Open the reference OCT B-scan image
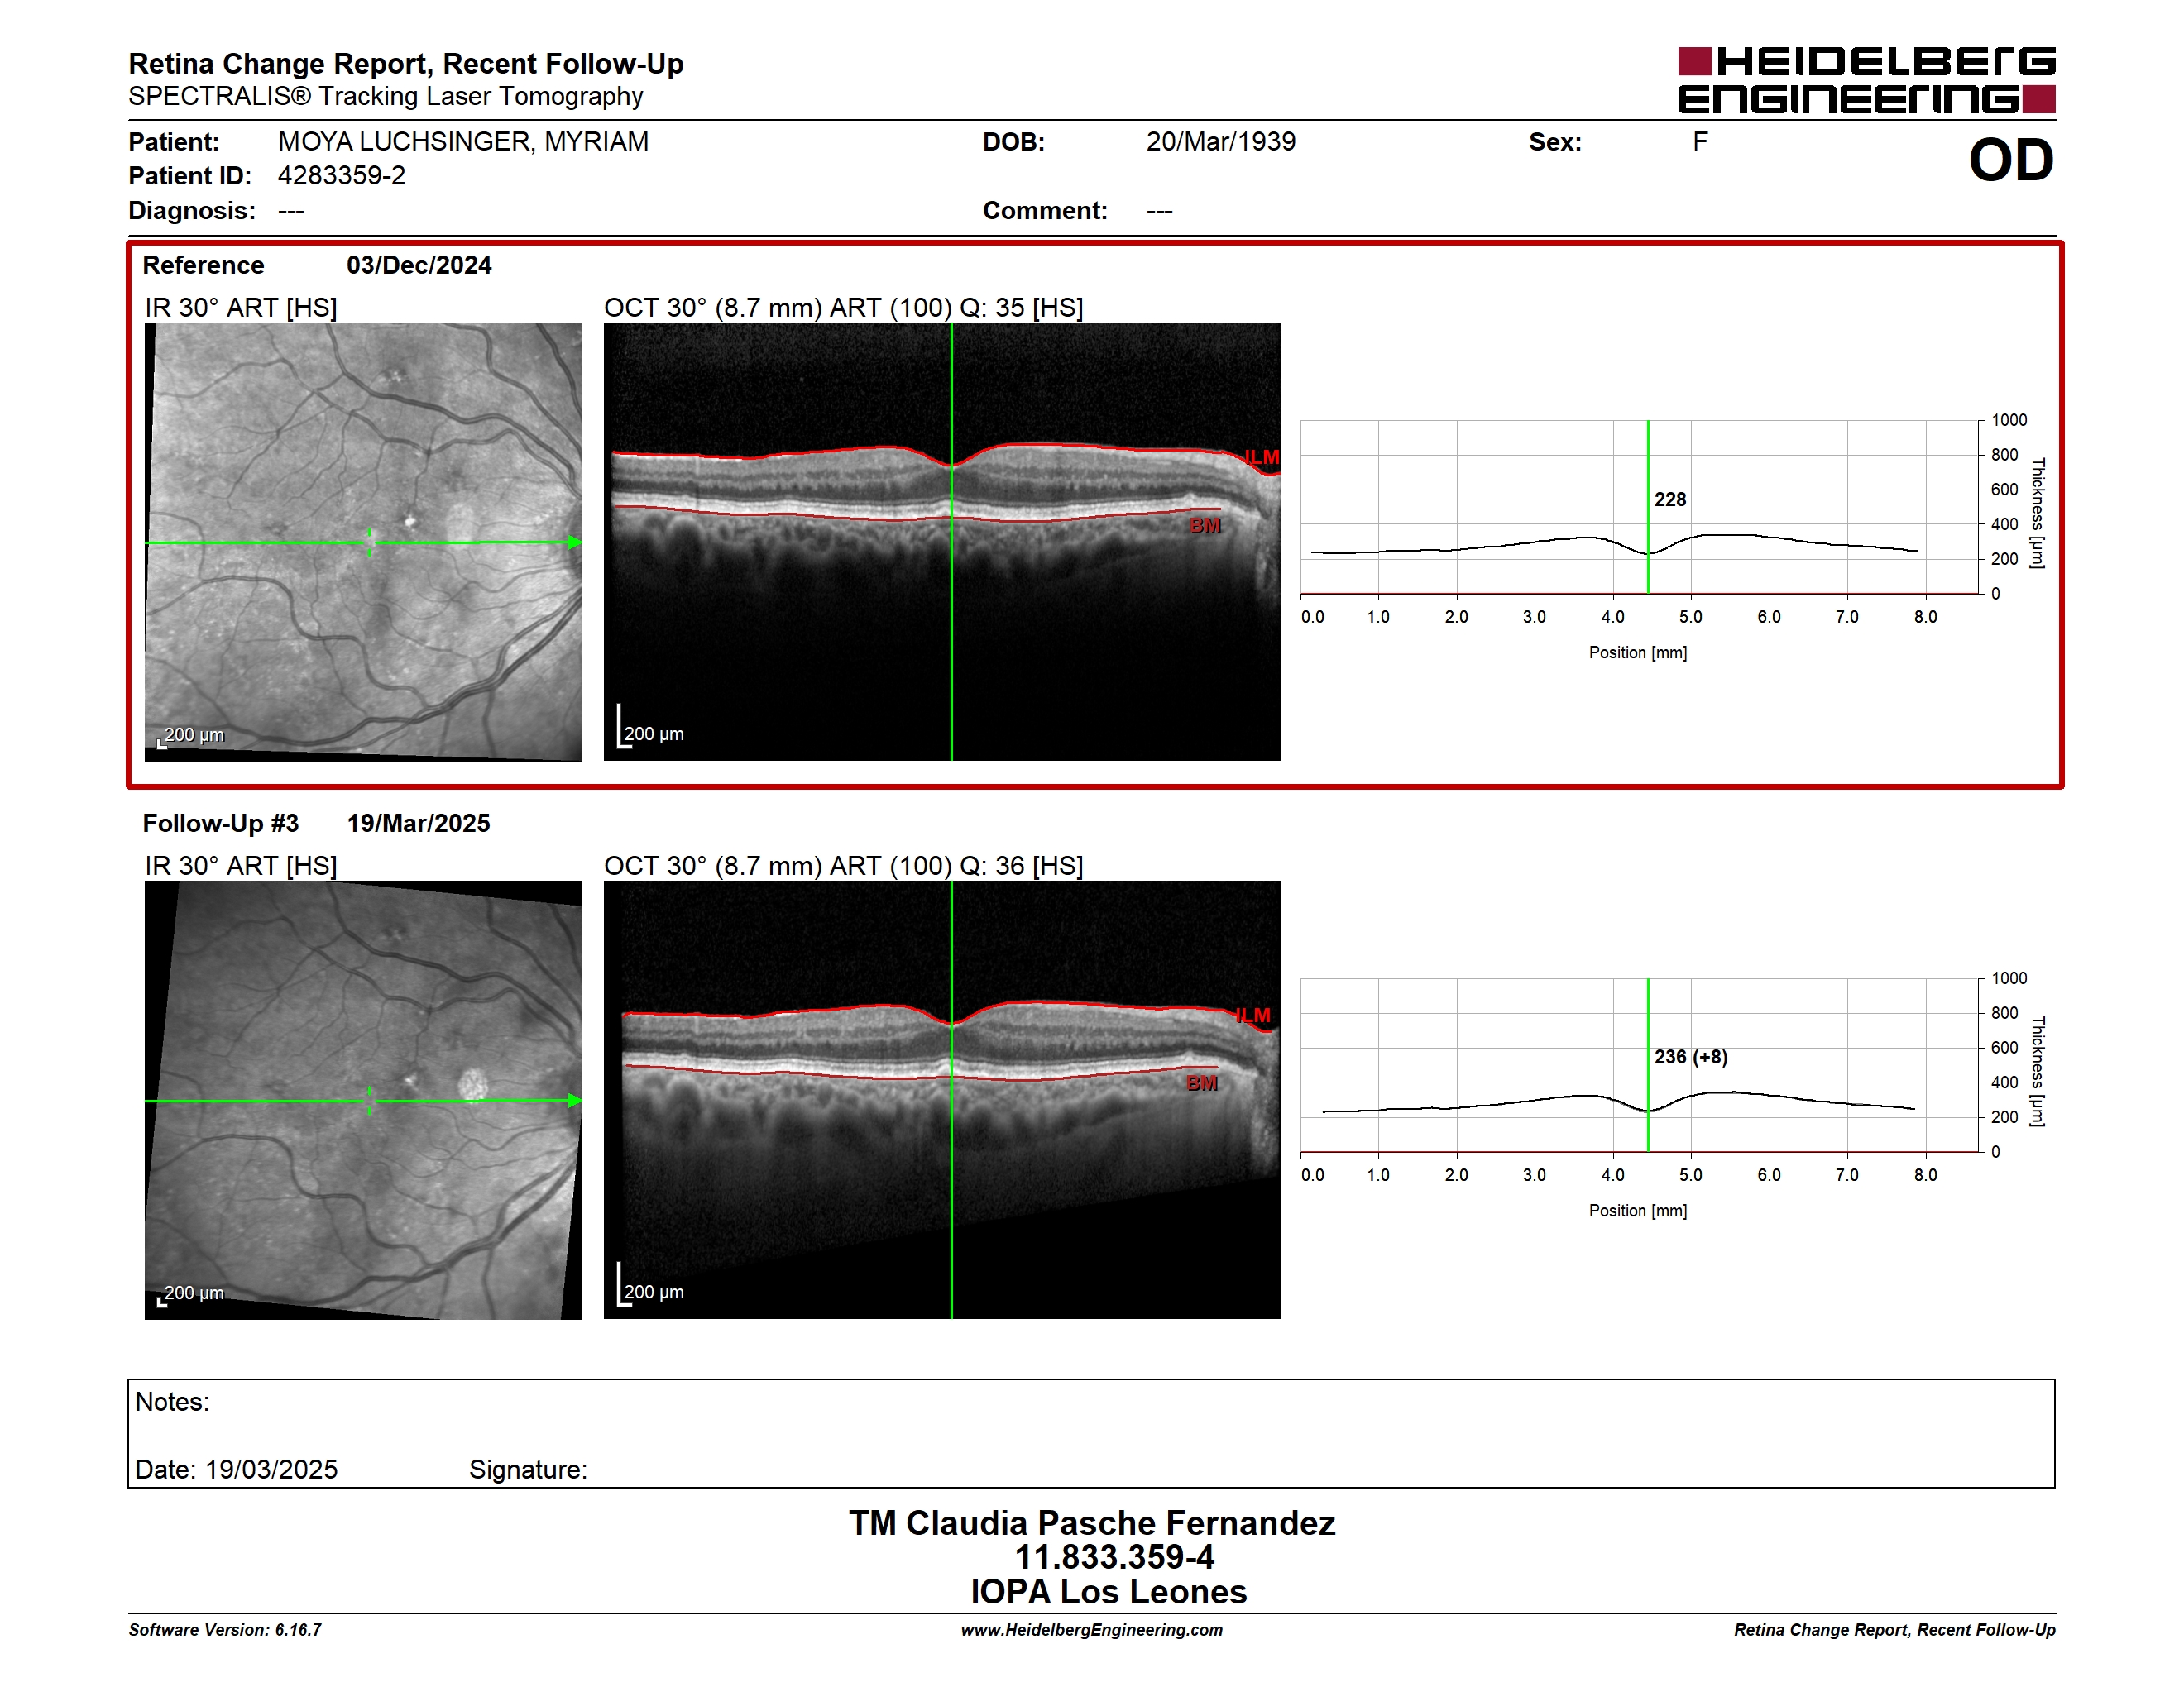2184x1687 pixels. pyautogui.click(x=942, y=542)
